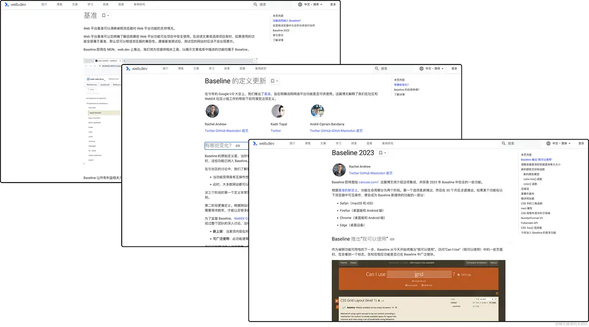
Task: Select the 简介 nav item in the 基准 window
Action: 44,4
